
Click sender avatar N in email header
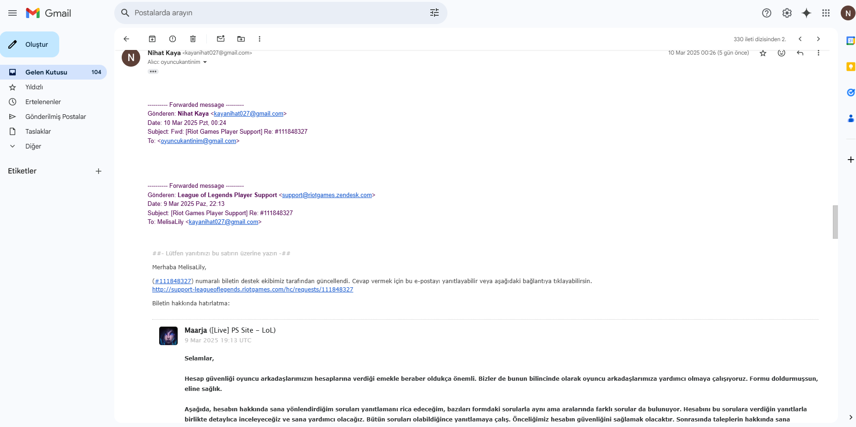[131, 57]
